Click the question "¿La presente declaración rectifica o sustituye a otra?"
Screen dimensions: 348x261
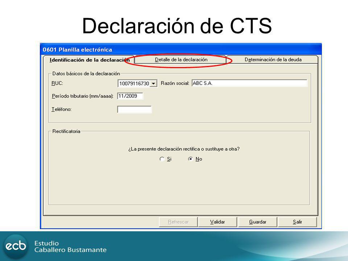pyautogui.click(x=184, y=149)
